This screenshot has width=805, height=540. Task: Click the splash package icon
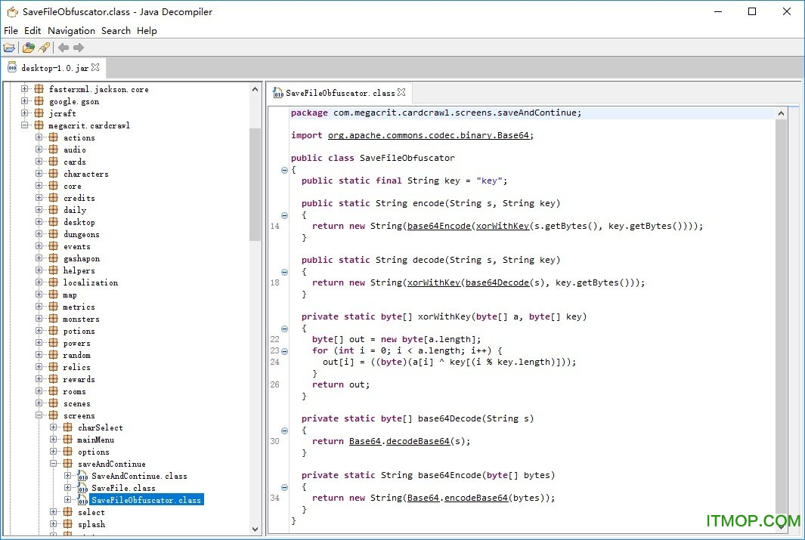tap(68, 524)
